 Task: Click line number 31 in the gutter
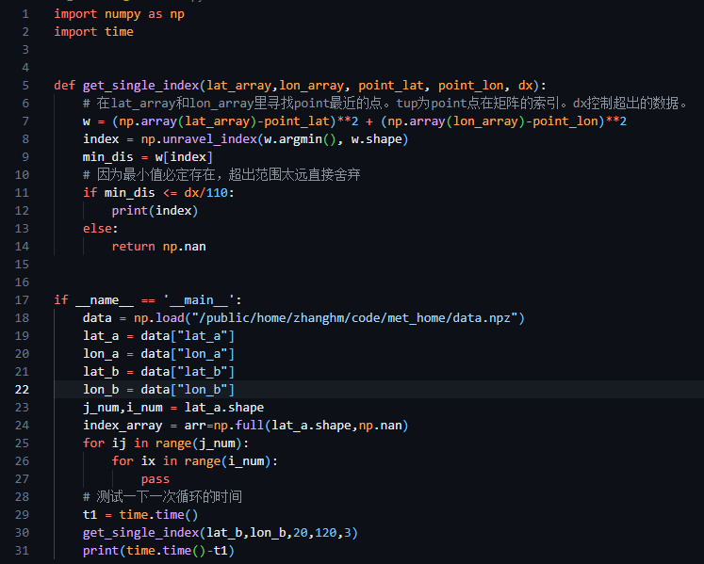tap(22, 551)
